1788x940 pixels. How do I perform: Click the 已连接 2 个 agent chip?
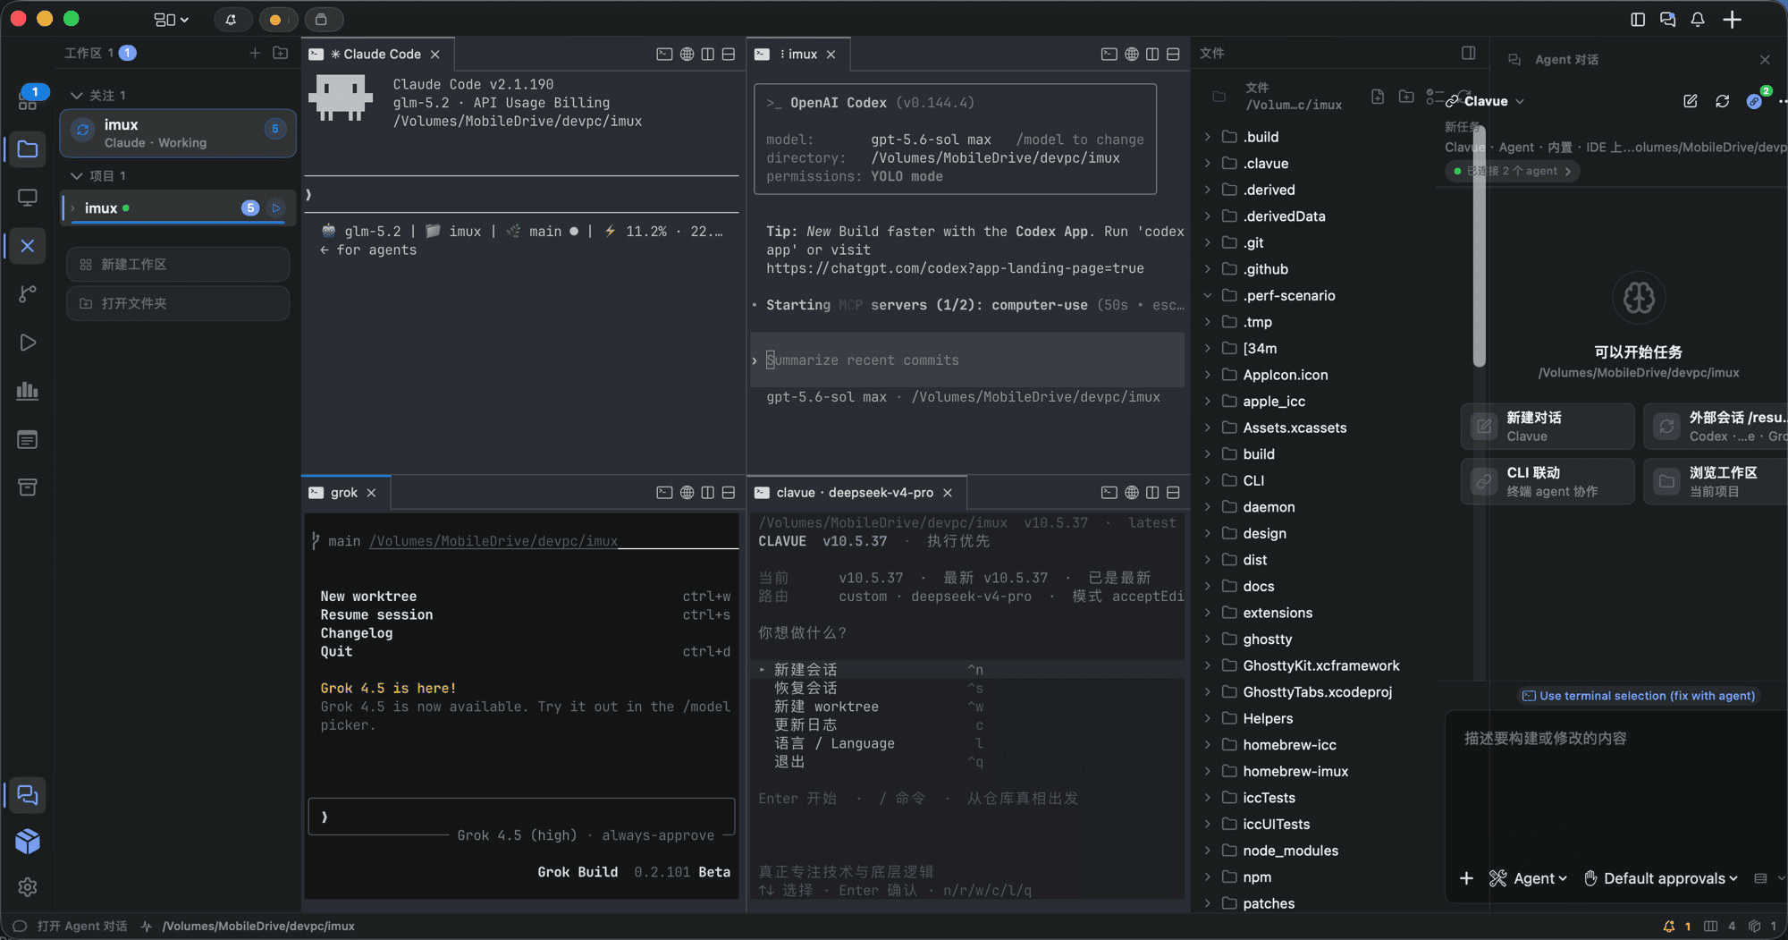coord(1513,171)
